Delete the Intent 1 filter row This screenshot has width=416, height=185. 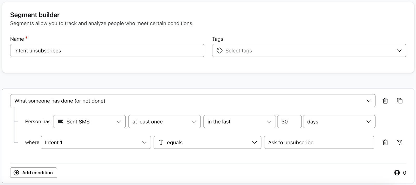pos(385,142)
